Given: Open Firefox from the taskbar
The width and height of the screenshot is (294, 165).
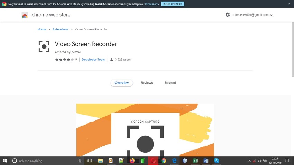Looking at the screenshot, I should tap(132, 161).
